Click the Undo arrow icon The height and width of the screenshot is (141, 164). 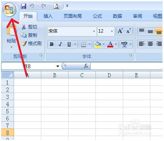(x=32, y=6)
